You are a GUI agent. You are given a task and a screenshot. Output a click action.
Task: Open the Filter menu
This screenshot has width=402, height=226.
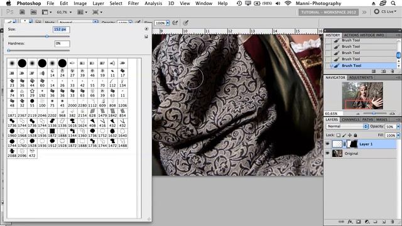pos(133,3)
